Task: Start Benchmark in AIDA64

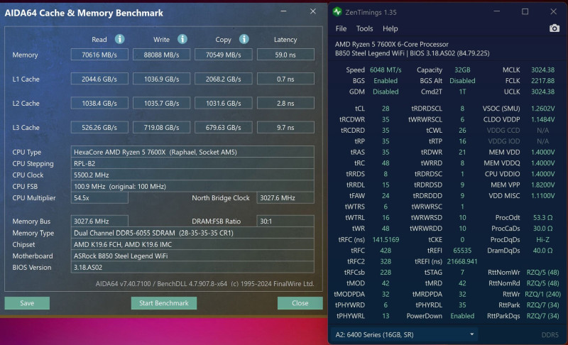Action: [164, 303]
